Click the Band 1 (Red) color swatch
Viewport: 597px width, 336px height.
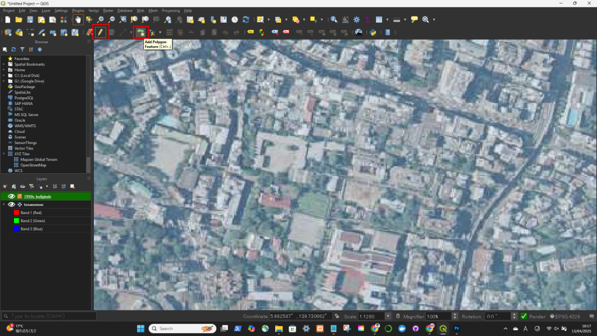tap(16, 213)
